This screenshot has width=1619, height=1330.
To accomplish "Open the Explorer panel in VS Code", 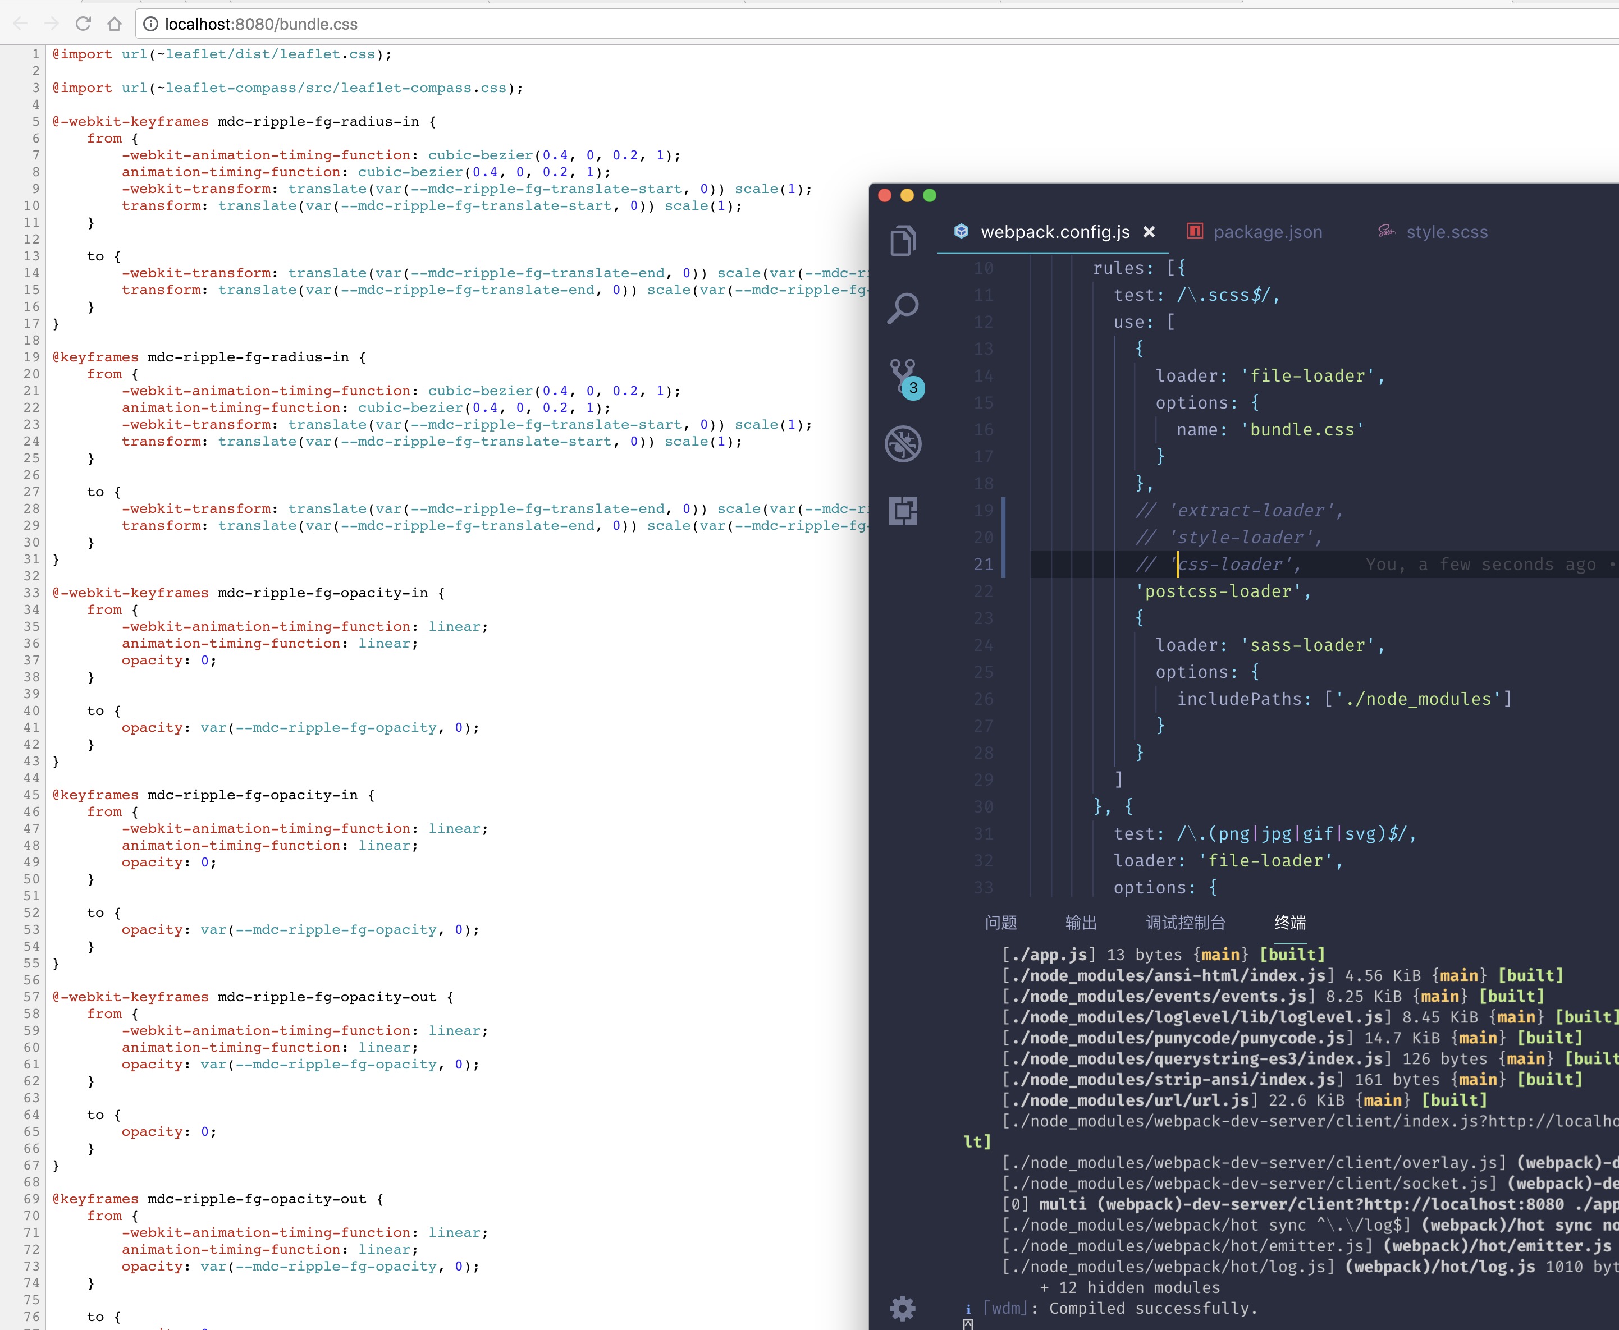I will [903, 240].
